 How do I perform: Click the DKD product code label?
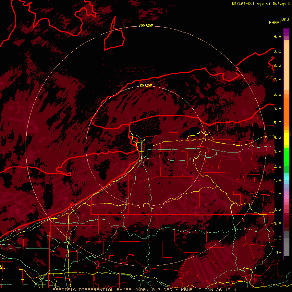[x=285, y=19]
